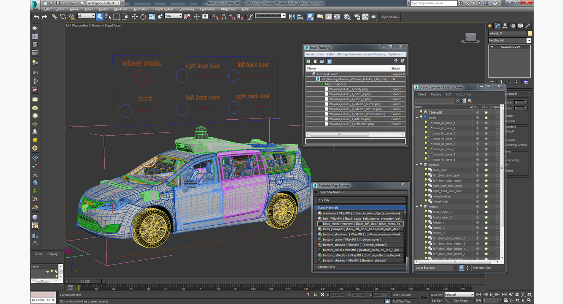The height and width of the screenshot is (304, 563).
Task: Open the Material Editor icon
Action: (347, 17)
